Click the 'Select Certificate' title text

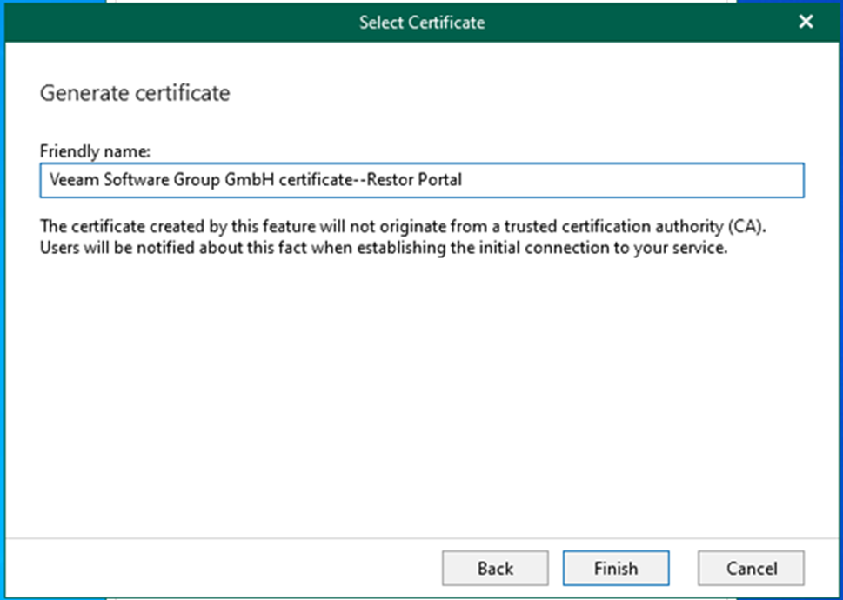coord(422,23)
